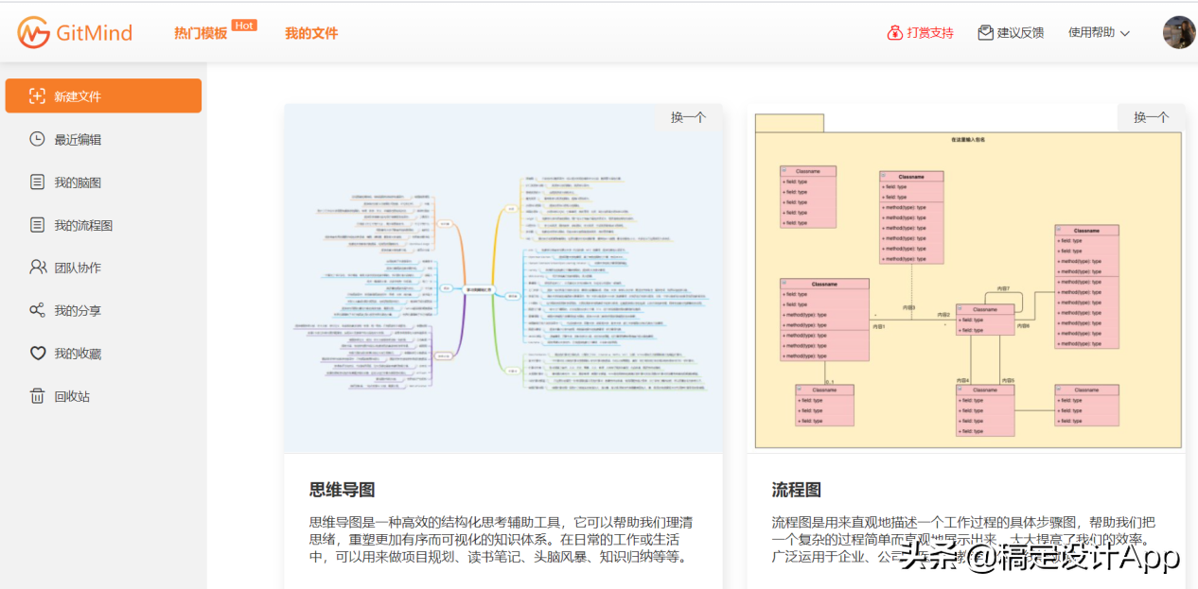Click the 我的流程图 document icon
Image resolution: width=1198 pixels, height=589 pixels.
coord(37,225)
